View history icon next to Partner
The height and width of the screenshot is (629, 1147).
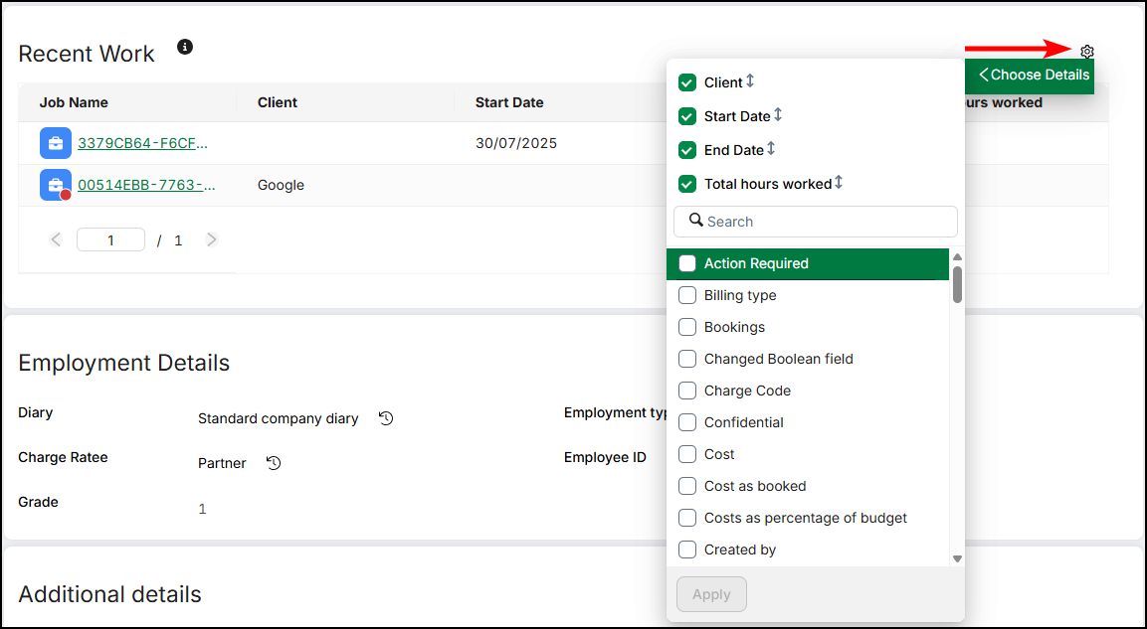(274, 462)
